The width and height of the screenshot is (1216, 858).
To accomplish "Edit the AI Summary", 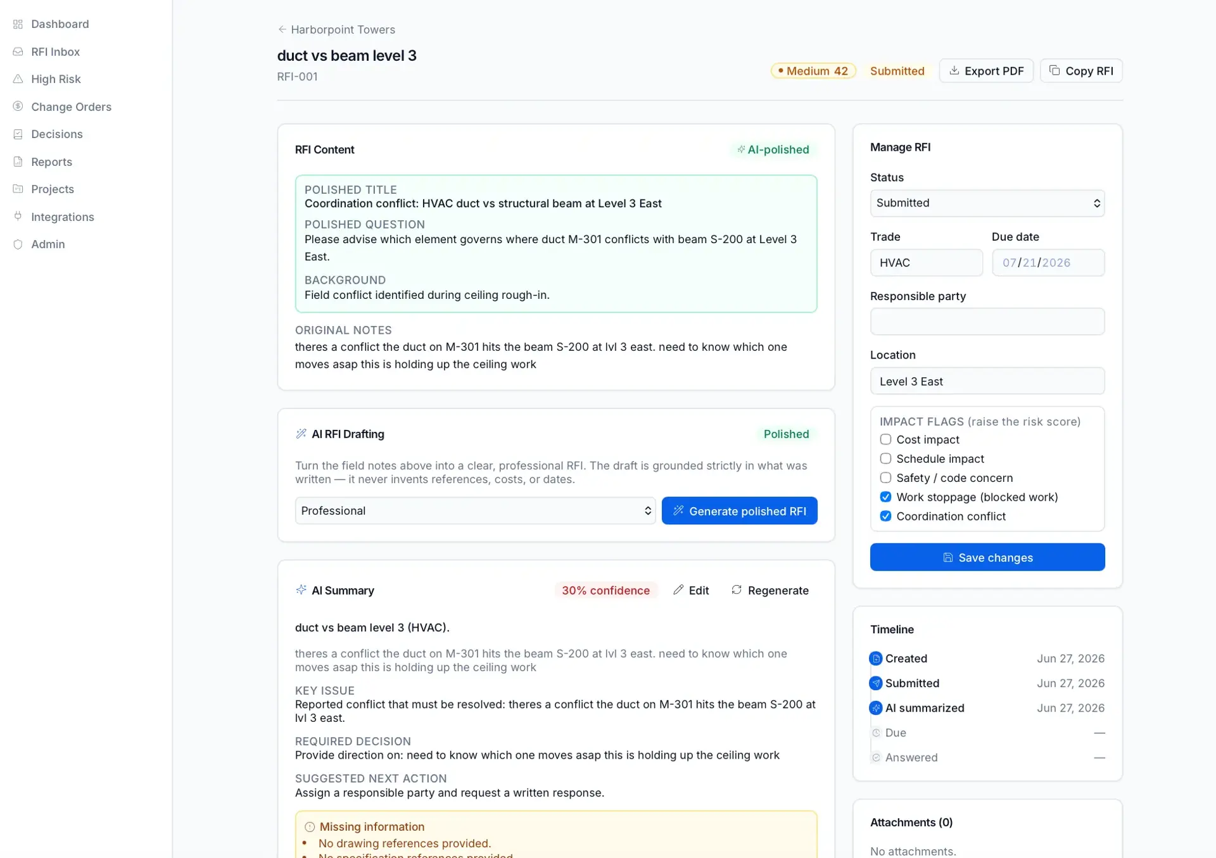I will [691, 590].
